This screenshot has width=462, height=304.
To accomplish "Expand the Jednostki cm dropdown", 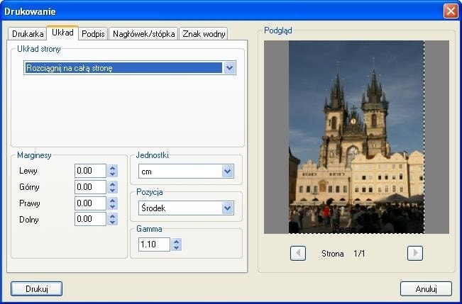I will (x=186, y=171).
